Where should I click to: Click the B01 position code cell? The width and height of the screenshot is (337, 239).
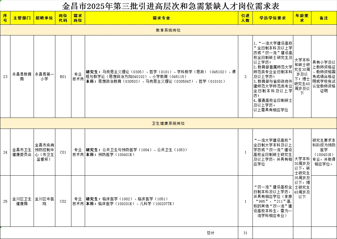point(63,76)
